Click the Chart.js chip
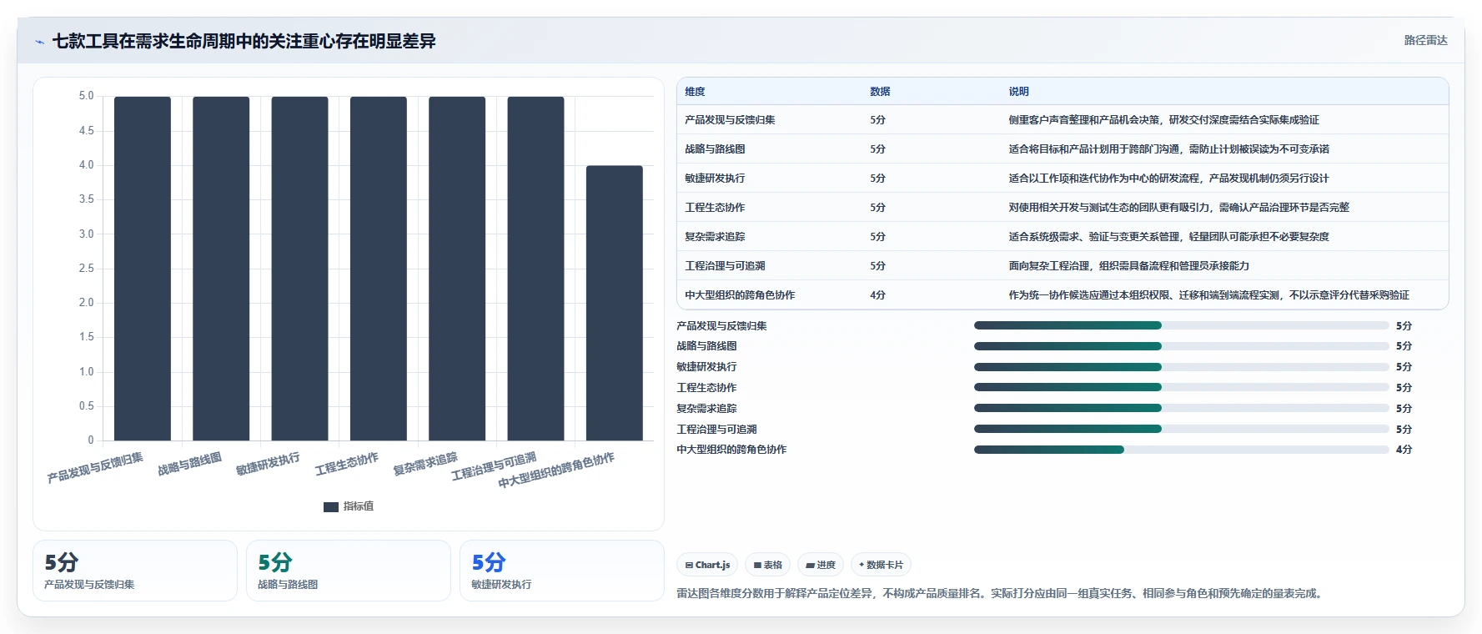1482x634 pixels. pyautogui.click(x=707, y=565)
